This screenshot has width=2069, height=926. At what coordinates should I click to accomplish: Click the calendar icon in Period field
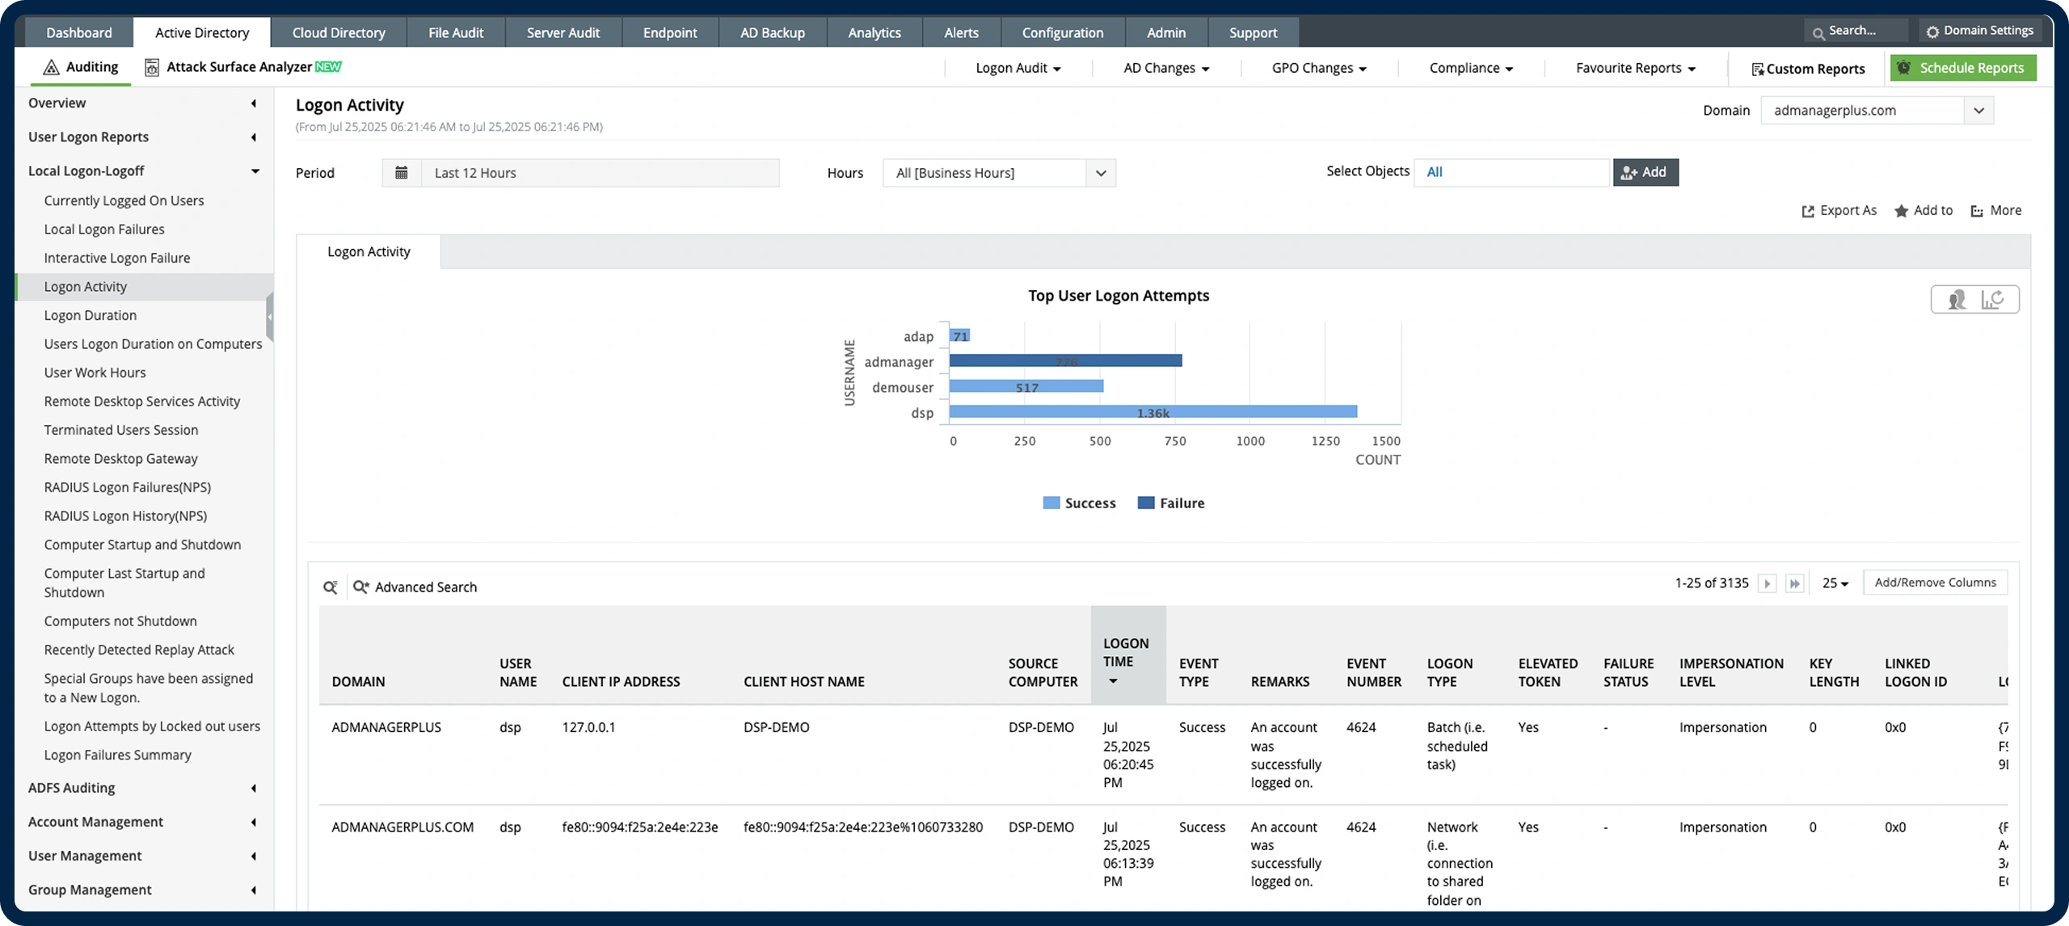402,173
